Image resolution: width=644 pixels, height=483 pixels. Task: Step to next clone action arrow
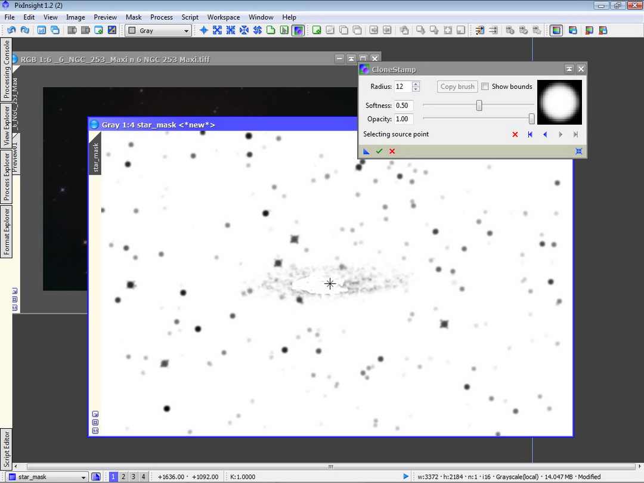560,134
